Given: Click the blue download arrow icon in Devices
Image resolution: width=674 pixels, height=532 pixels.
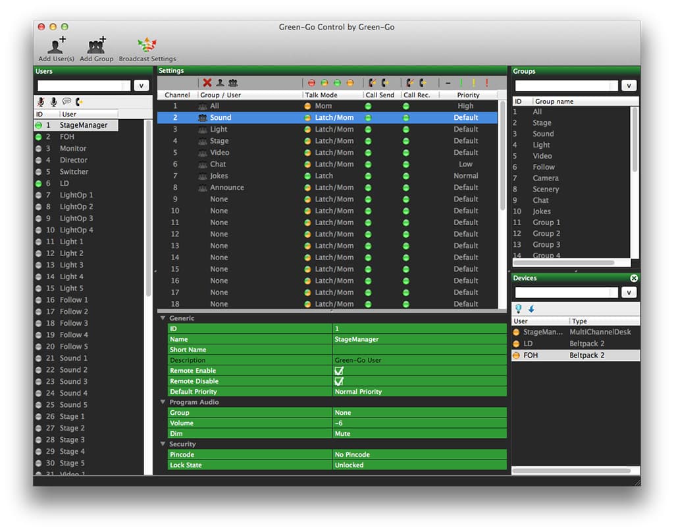Looking at the screenshot, I should click(x=532, y=308).
